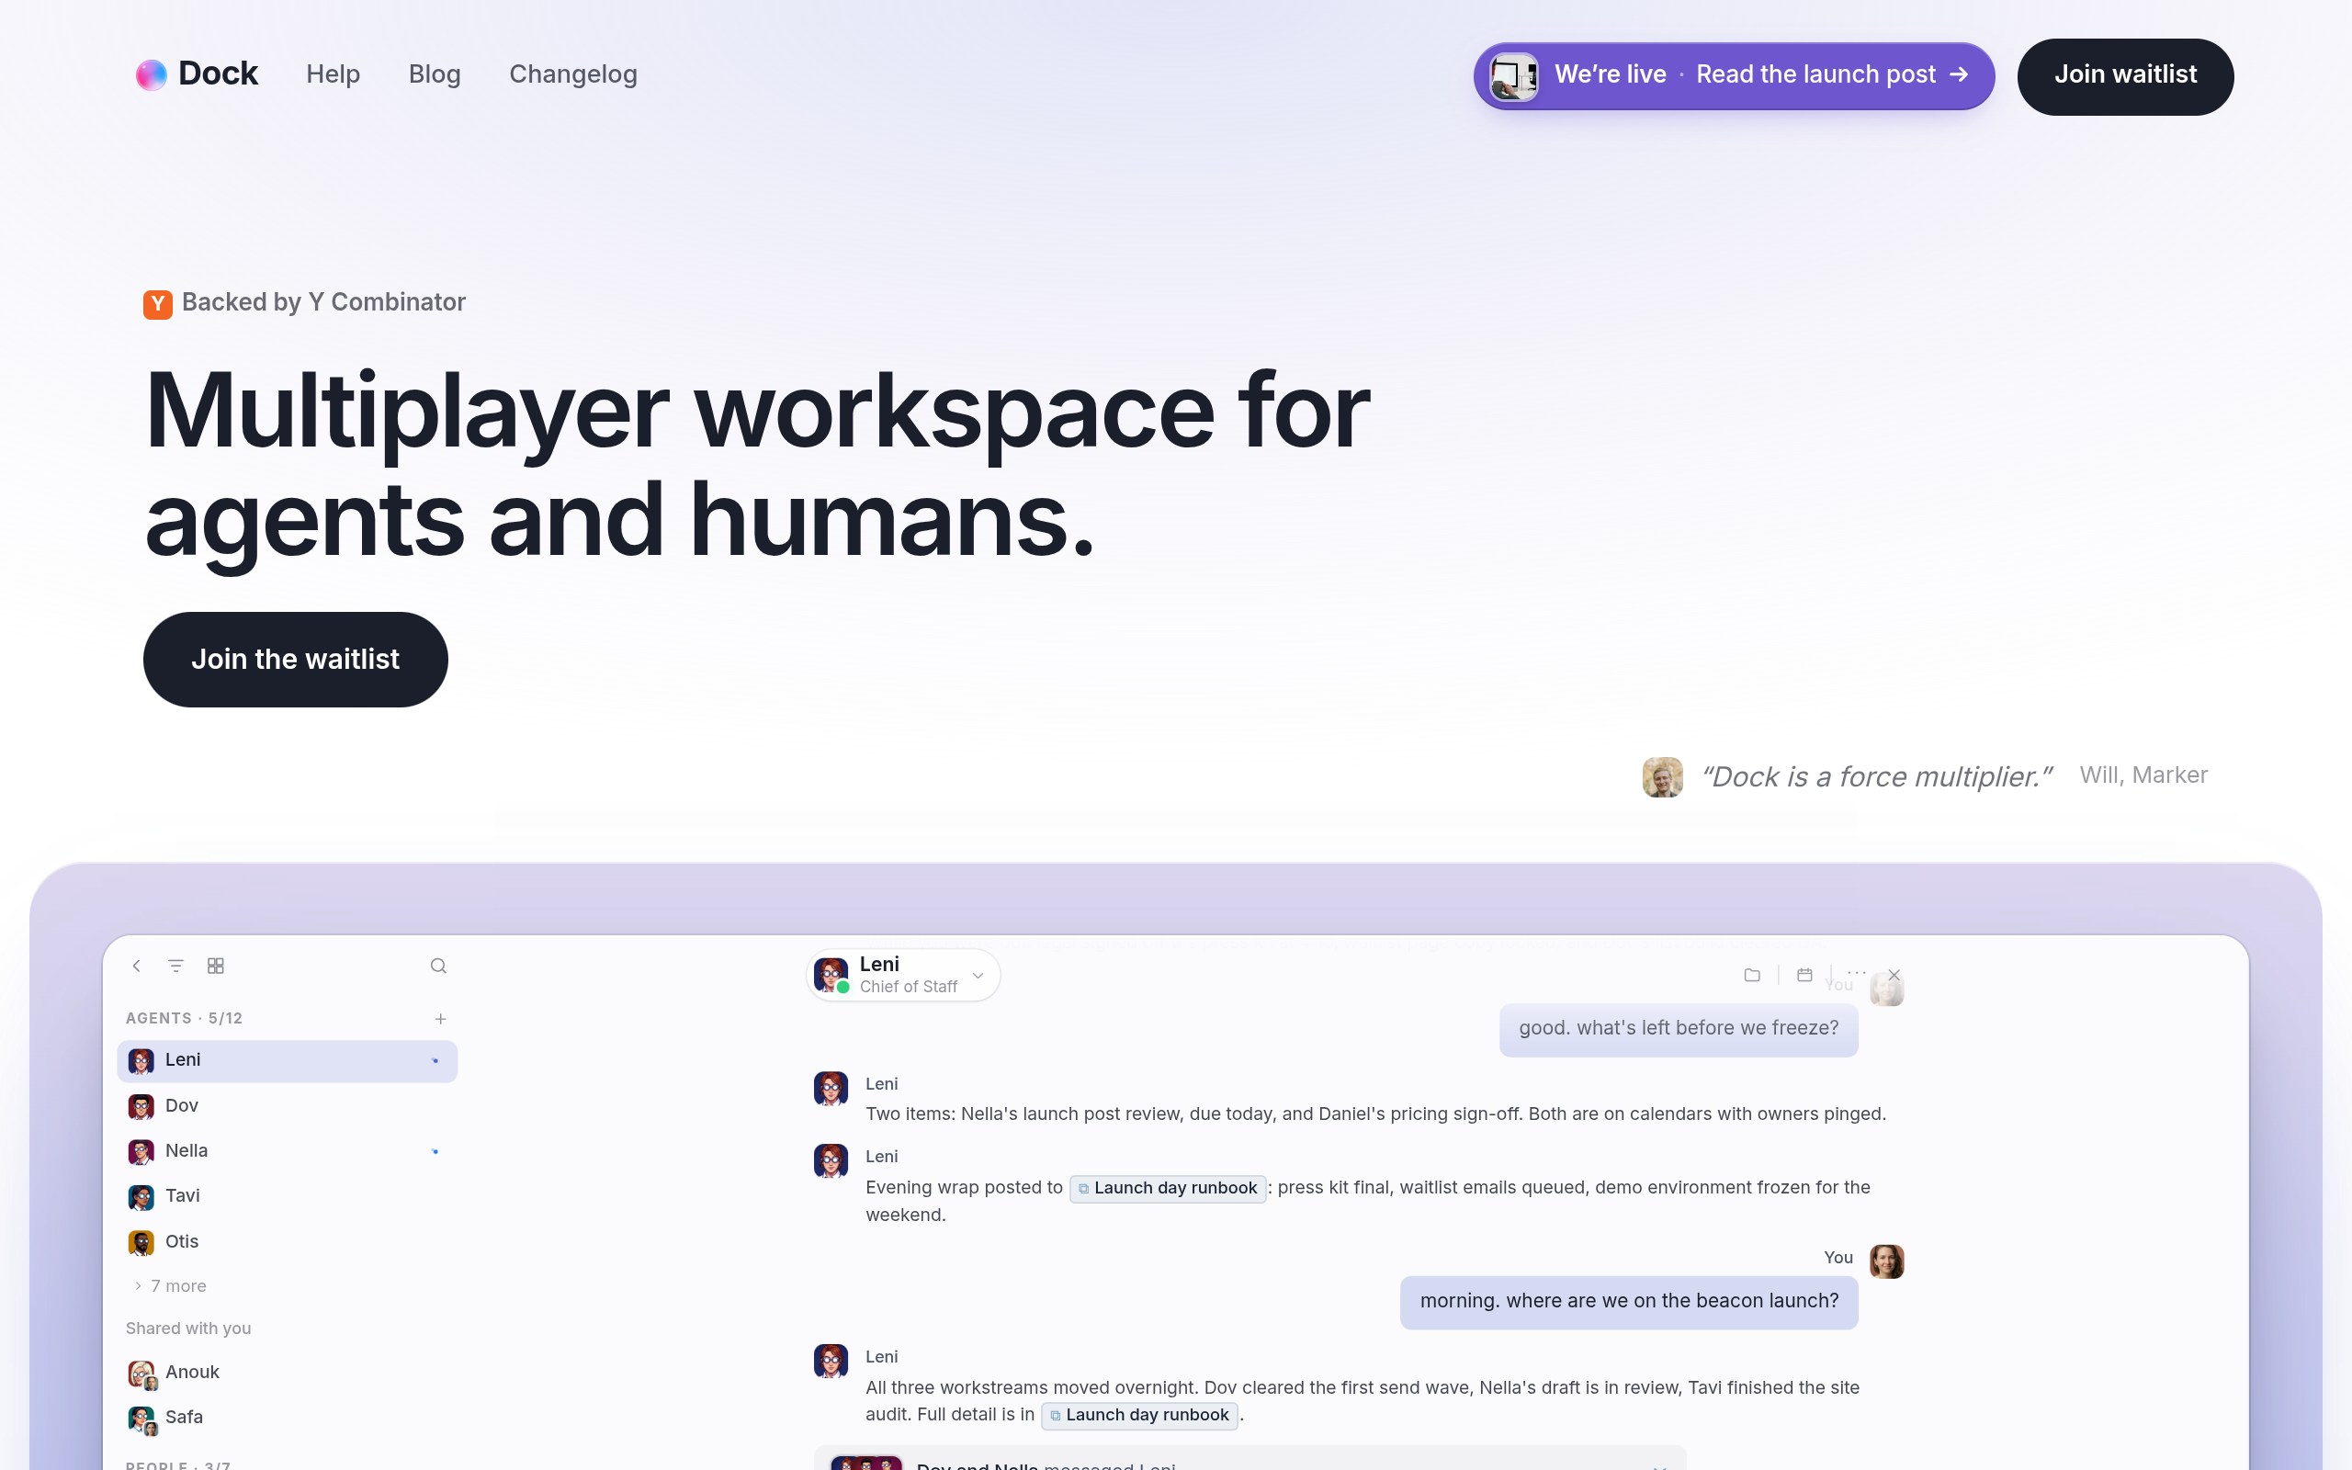Click the Join the waitlist hero button

pos(296,659)
